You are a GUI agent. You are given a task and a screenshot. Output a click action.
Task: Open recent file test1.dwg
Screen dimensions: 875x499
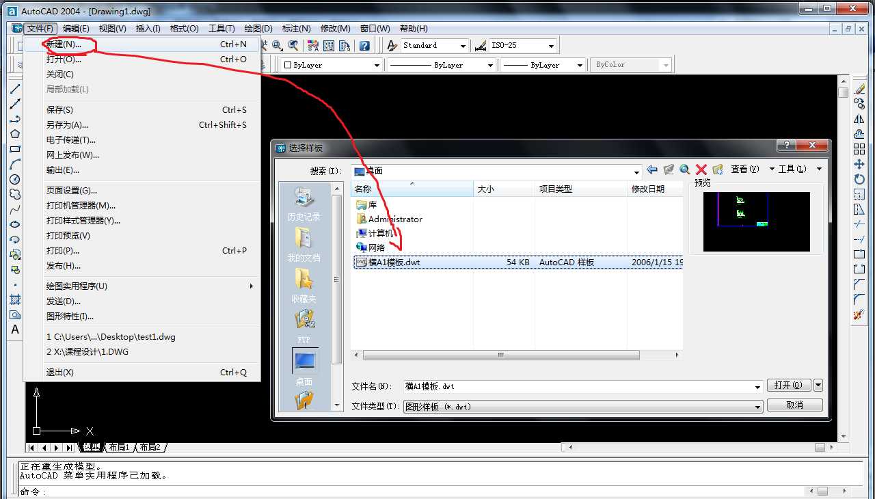(142, 337)
